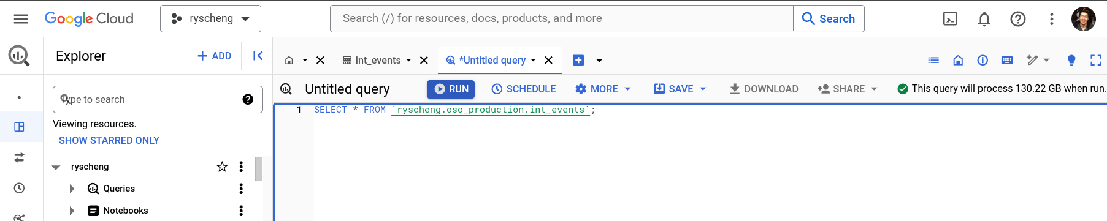The width and height of the screenshot is (1107, 221).
Task: Open the ryscheng project selector
Action: click(x=210, y=18)
